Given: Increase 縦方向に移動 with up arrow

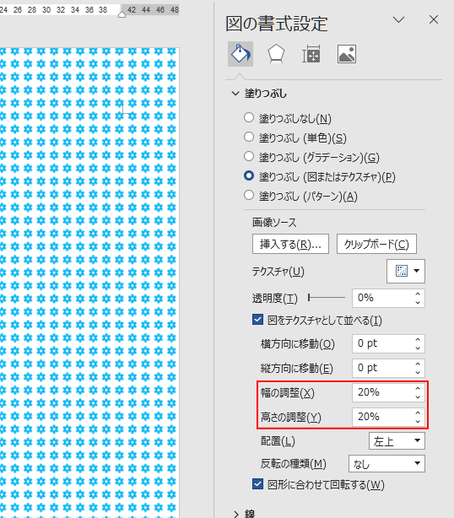Looking at the screenshot, I should click(418, 364).
